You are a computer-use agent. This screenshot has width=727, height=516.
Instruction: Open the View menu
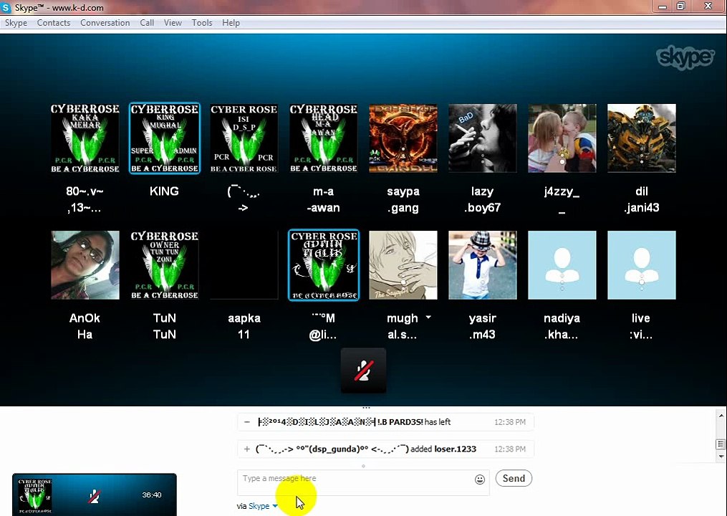pyautogui.click(x=173, y=23)
